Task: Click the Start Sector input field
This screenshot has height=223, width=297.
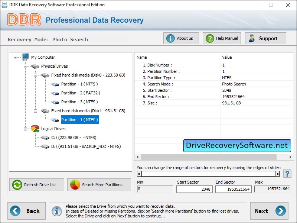Action: click(194, 189)
